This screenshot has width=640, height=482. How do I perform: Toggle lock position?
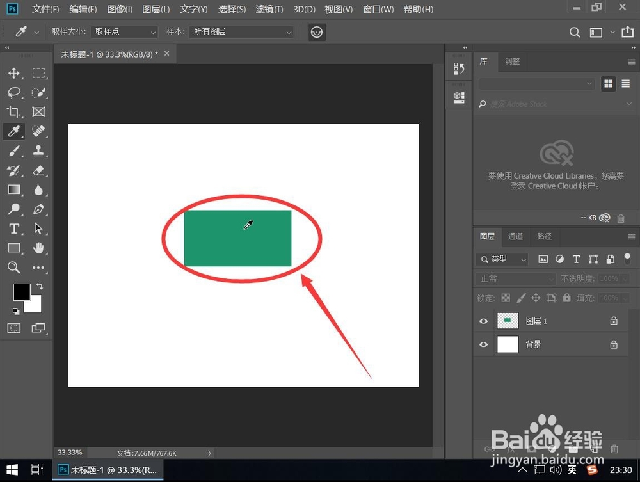(x=536, y=298)
